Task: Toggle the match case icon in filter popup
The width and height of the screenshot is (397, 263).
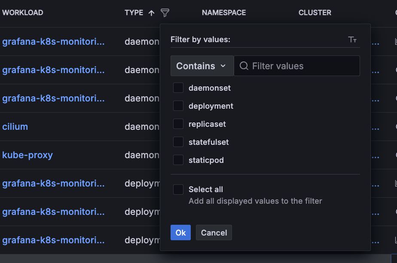Action: coord(352,40)
